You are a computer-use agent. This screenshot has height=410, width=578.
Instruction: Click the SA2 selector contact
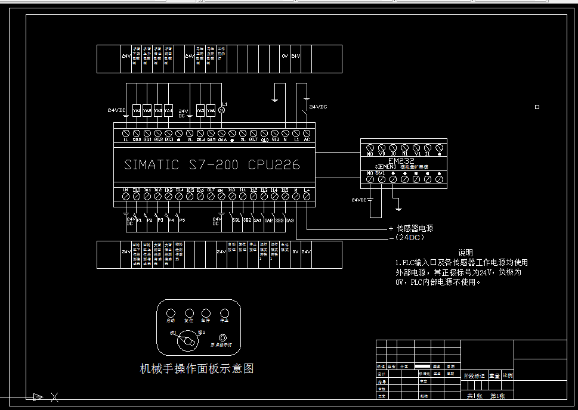264,215
